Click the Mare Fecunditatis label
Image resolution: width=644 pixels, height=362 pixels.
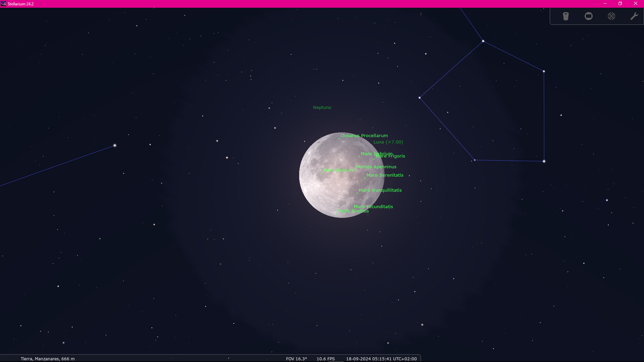[373, 207]
